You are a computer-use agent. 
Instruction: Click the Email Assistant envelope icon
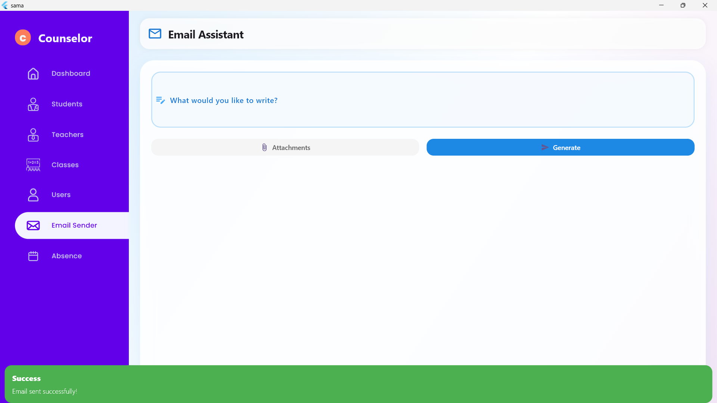155,34
